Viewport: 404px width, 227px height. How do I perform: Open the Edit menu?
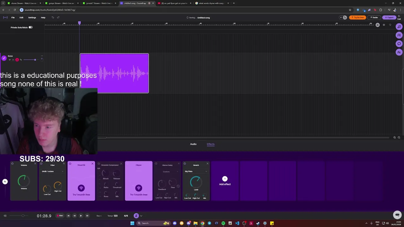click(21, 18)
